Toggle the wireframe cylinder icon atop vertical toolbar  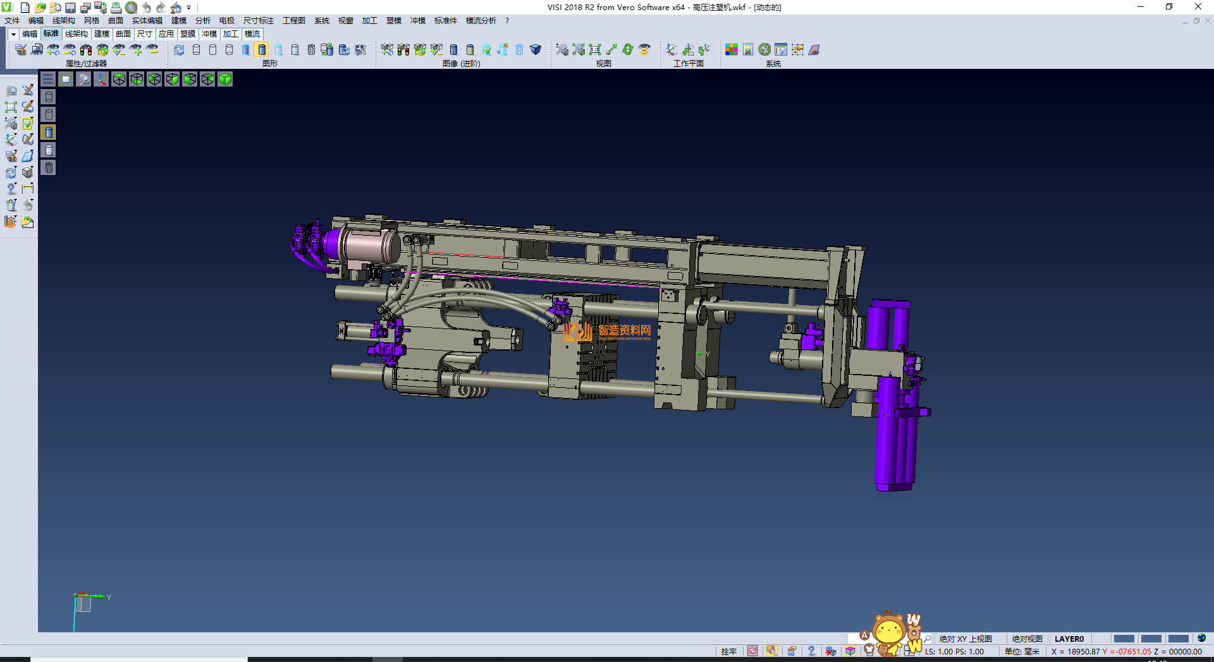(x=49, y=97)
